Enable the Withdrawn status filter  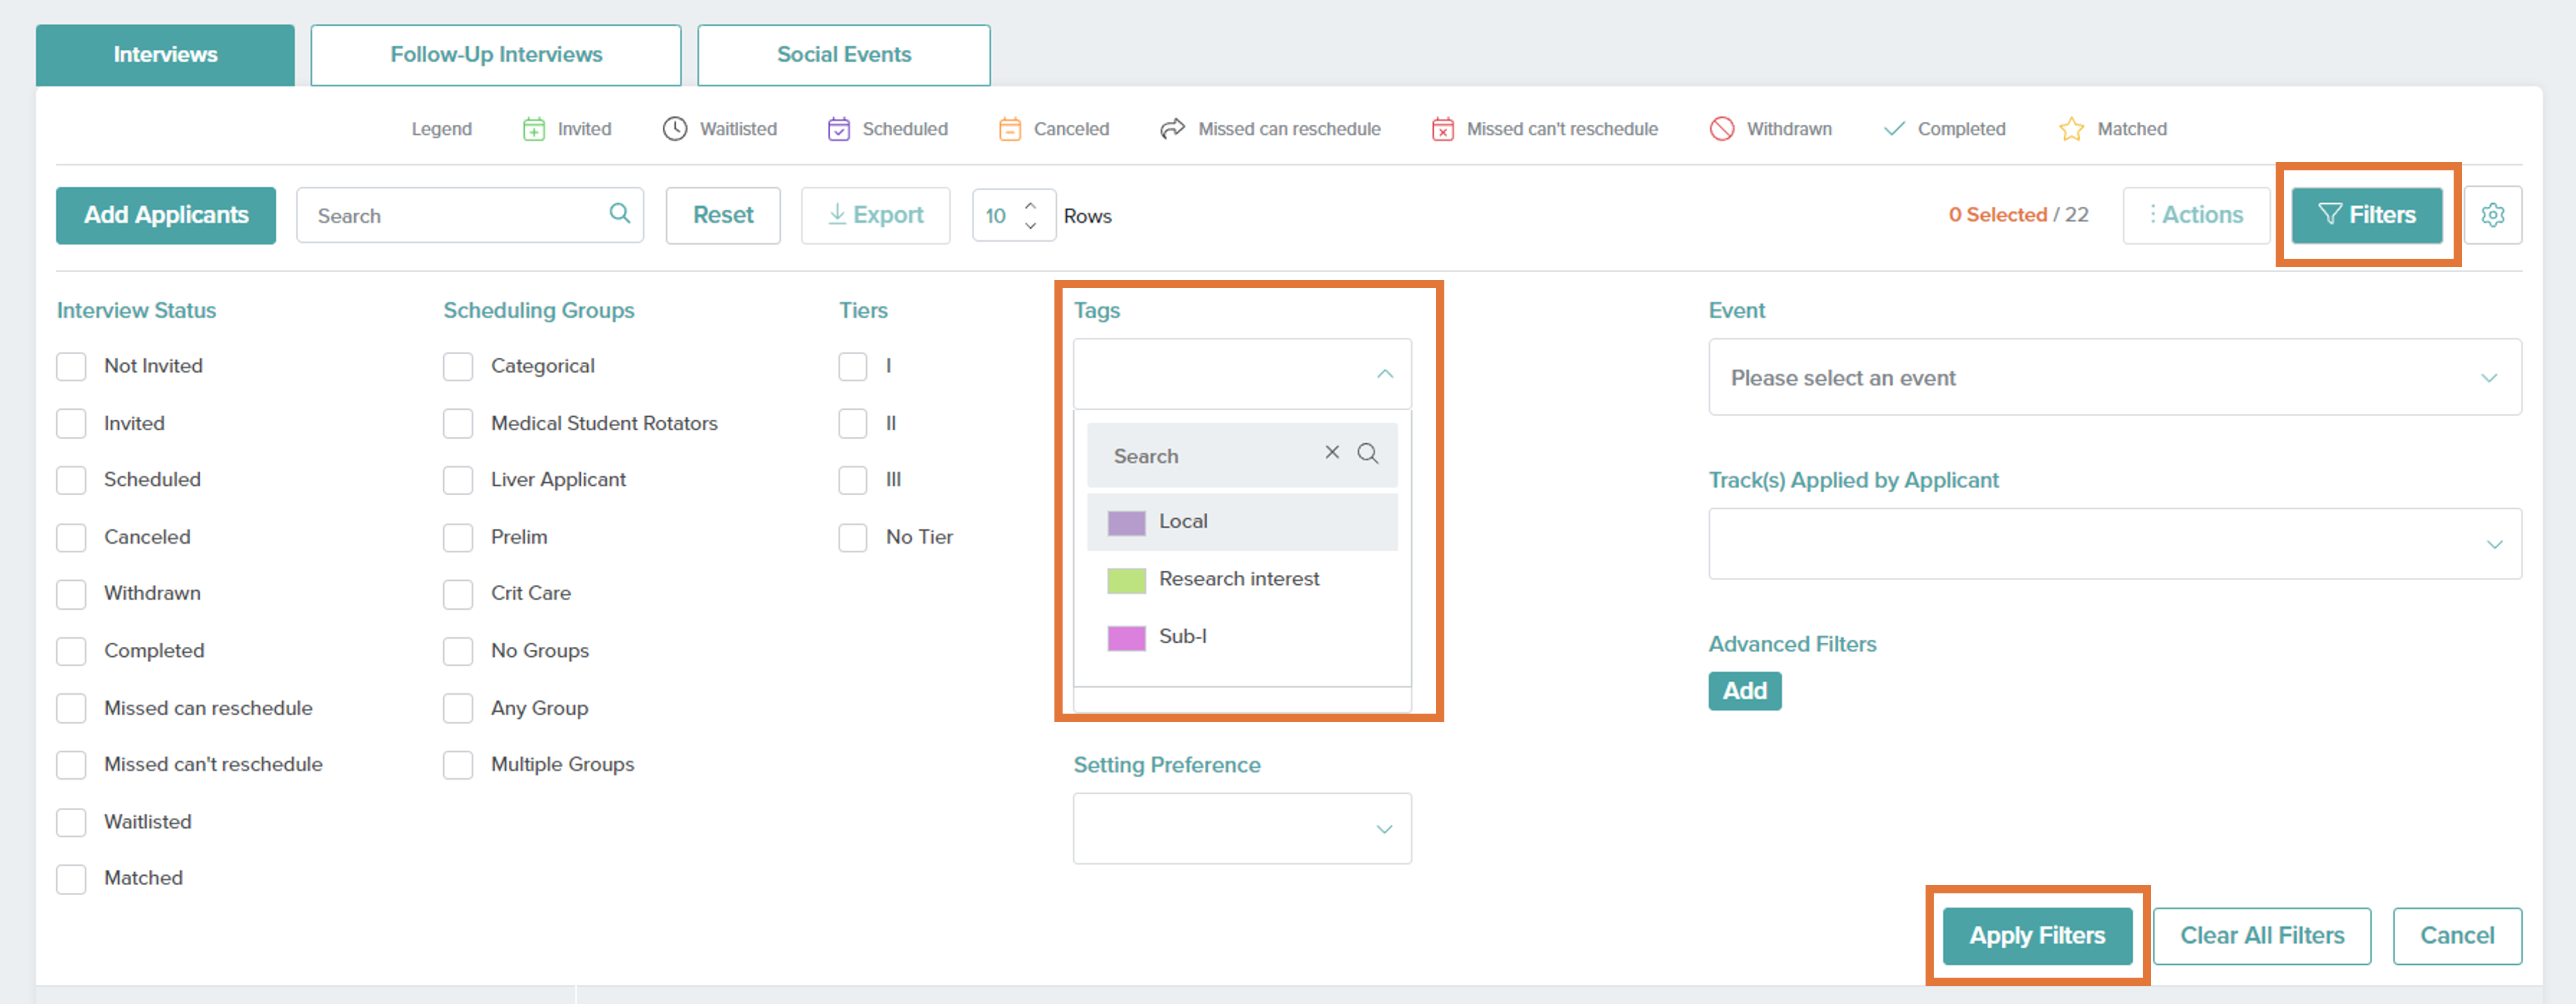click(x=71, y=594)
